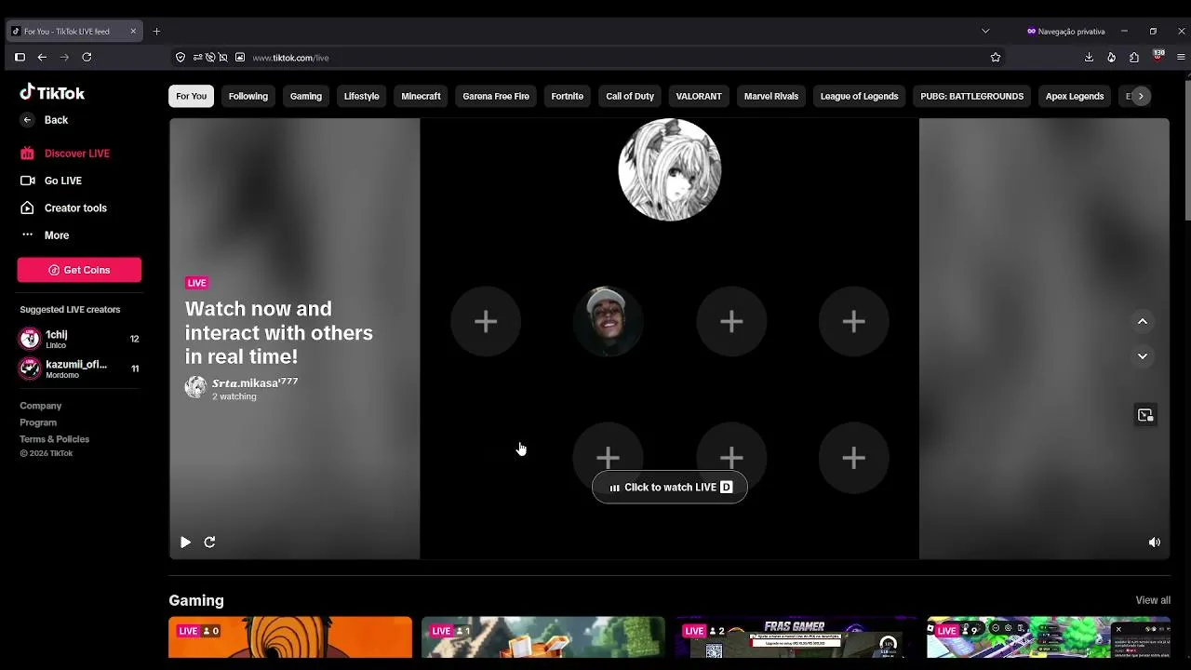Open Srta.mikasa creator profile name
This screenshot has height=670, width=1191.
pos(255,382)
